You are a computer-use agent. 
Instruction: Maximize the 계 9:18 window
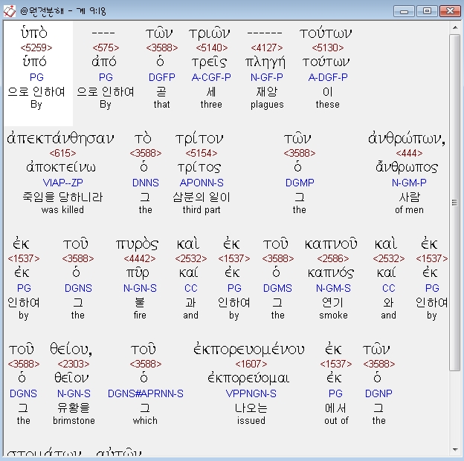427,11
